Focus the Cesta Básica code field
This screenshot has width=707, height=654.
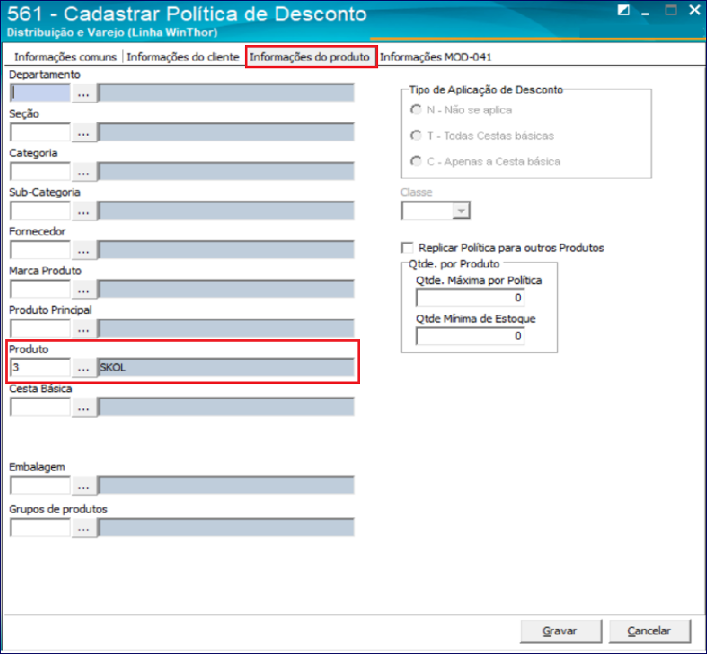(40, 407)
